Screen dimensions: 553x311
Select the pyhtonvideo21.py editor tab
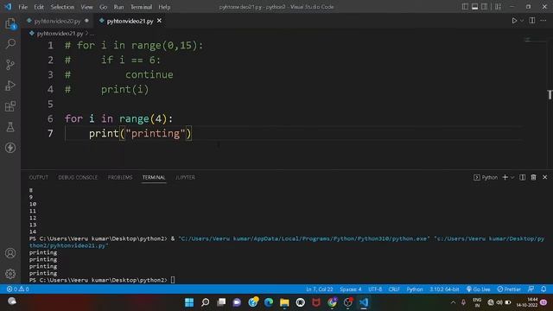tap(130, 21)
